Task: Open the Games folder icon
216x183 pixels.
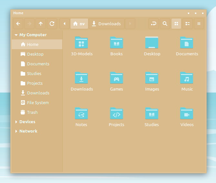Action: tap(117, 78)
